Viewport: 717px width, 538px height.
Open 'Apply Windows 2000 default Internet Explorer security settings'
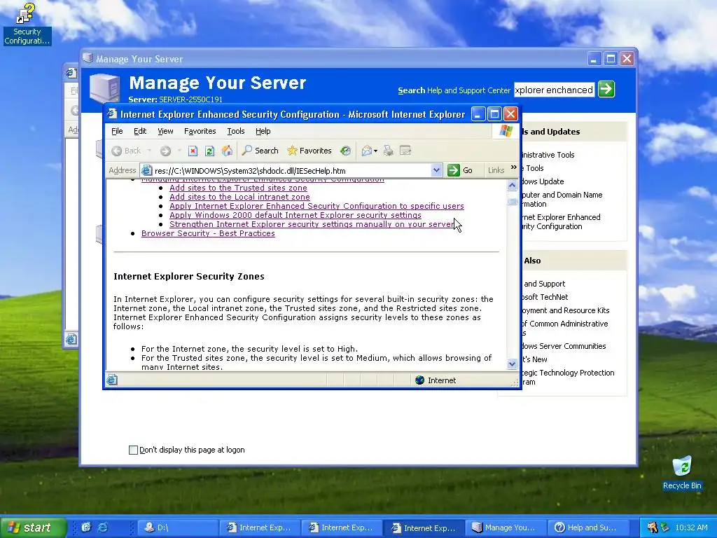coord(295,215)
